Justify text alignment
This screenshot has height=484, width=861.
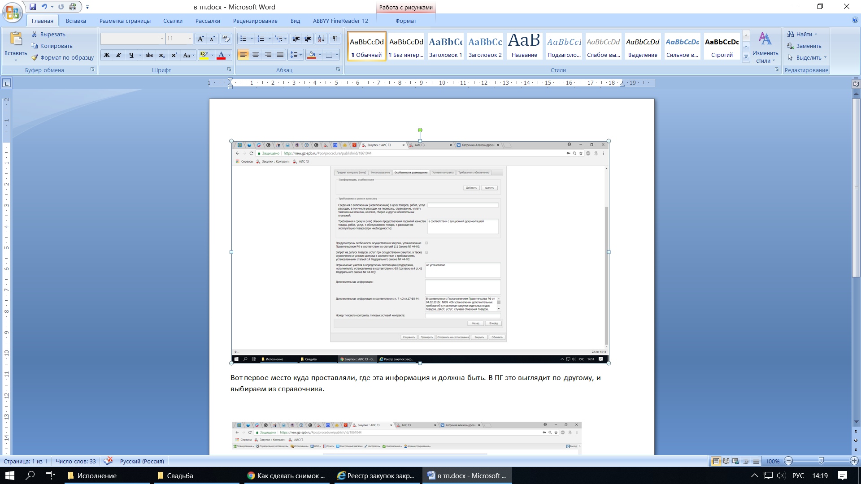click(280, 55)
